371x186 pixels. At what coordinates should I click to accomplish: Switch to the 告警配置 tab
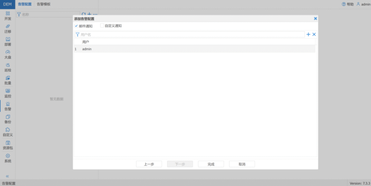coord(25,4)
